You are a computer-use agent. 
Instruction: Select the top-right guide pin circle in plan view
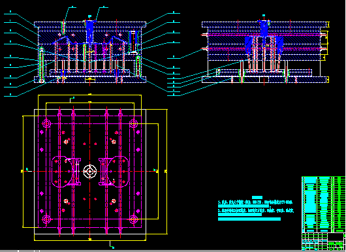point(133,123)
